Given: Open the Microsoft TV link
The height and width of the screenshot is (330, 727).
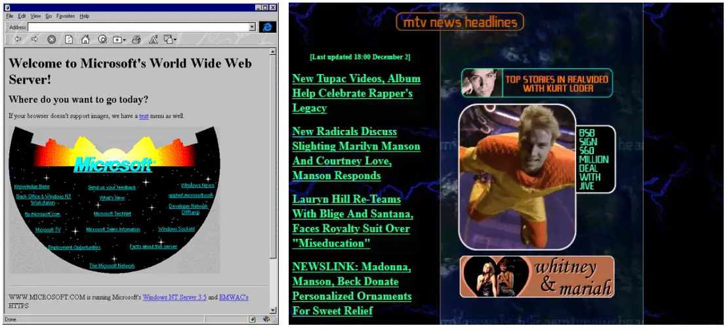Looking at the screenshot, I should point(48,230).
